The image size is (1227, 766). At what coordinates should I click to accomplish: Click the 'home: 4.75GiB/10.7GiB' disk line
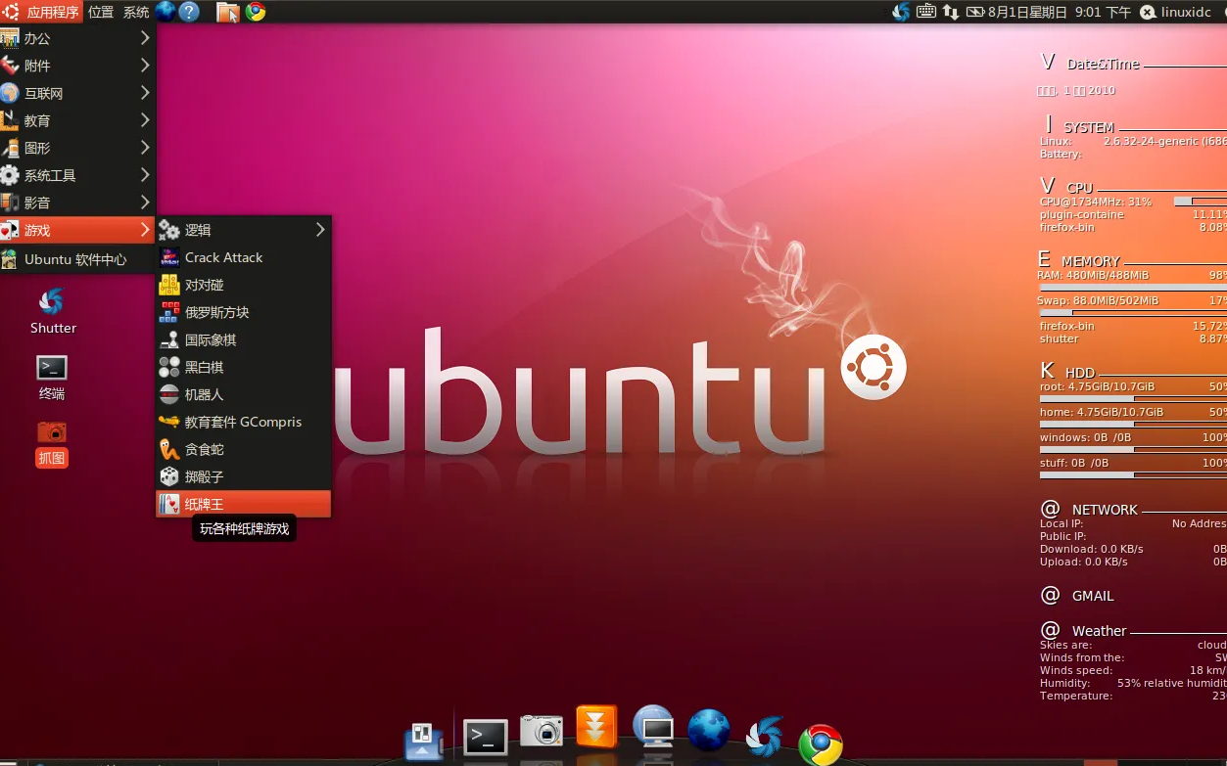1101,412
